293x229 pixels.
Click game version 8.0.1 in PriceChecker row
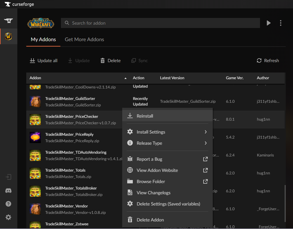(x=230, y=119)
